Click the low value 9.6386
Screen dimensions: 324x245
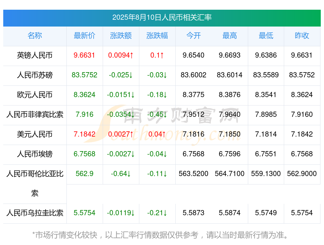[x=266, y=55]
